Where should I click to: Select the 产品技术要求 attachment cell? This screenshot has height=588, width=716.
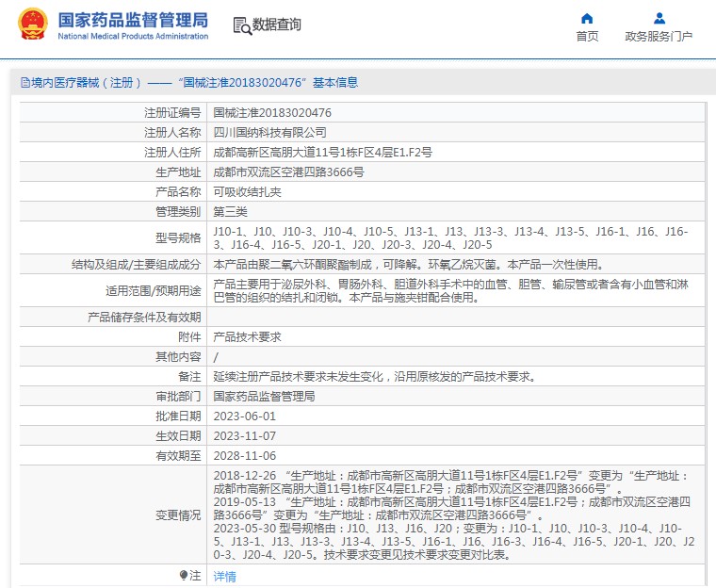pos(247,336)
